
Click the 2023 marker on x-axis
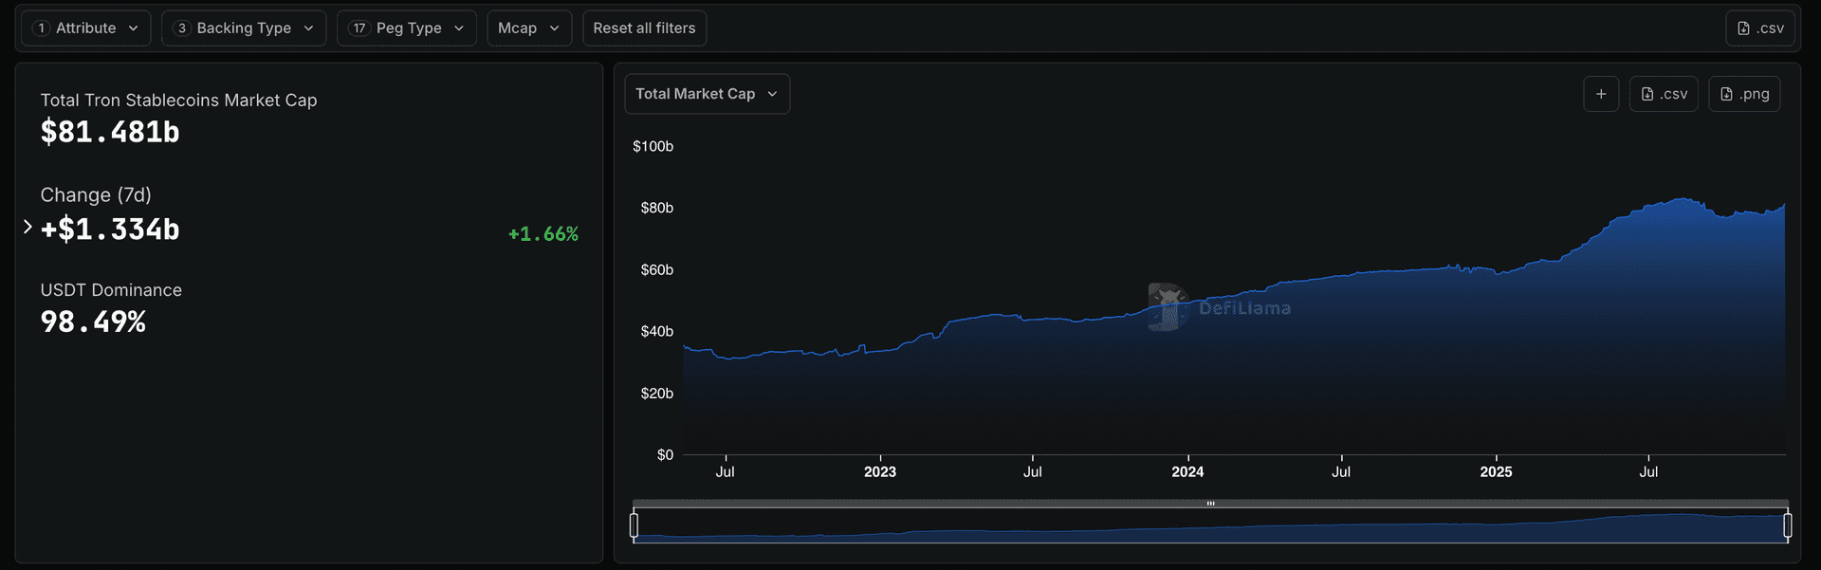(x=879, y=471)
